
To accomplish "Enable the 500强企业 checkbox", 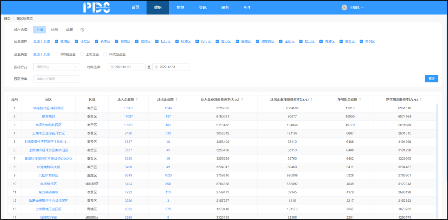I will click(57, 54).
